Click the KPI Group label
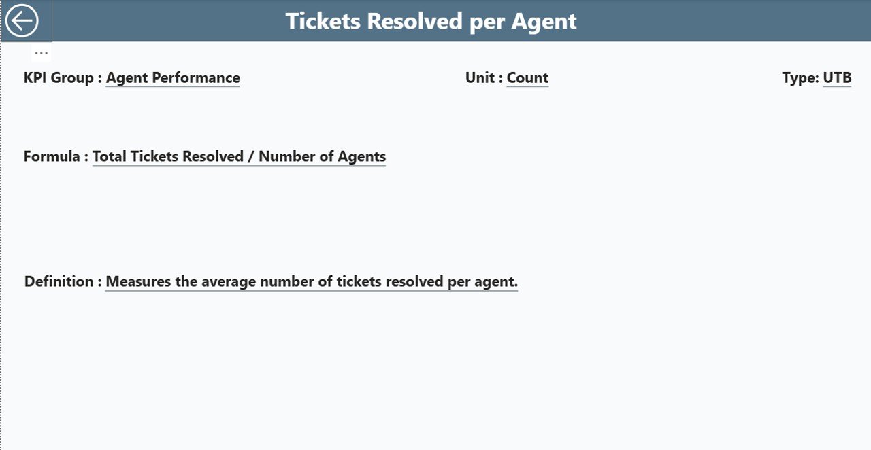This screenshot has height=450, width=871. [59, 78]
